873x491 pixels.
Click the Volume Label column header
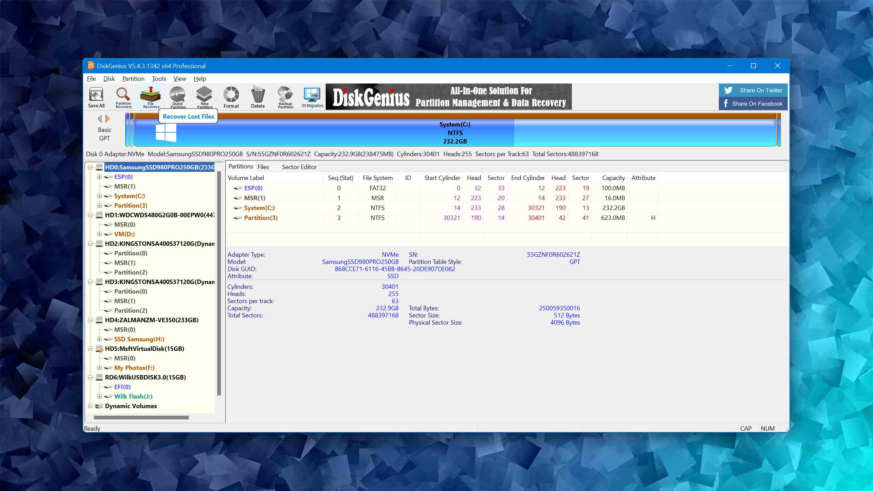(274, 178)
